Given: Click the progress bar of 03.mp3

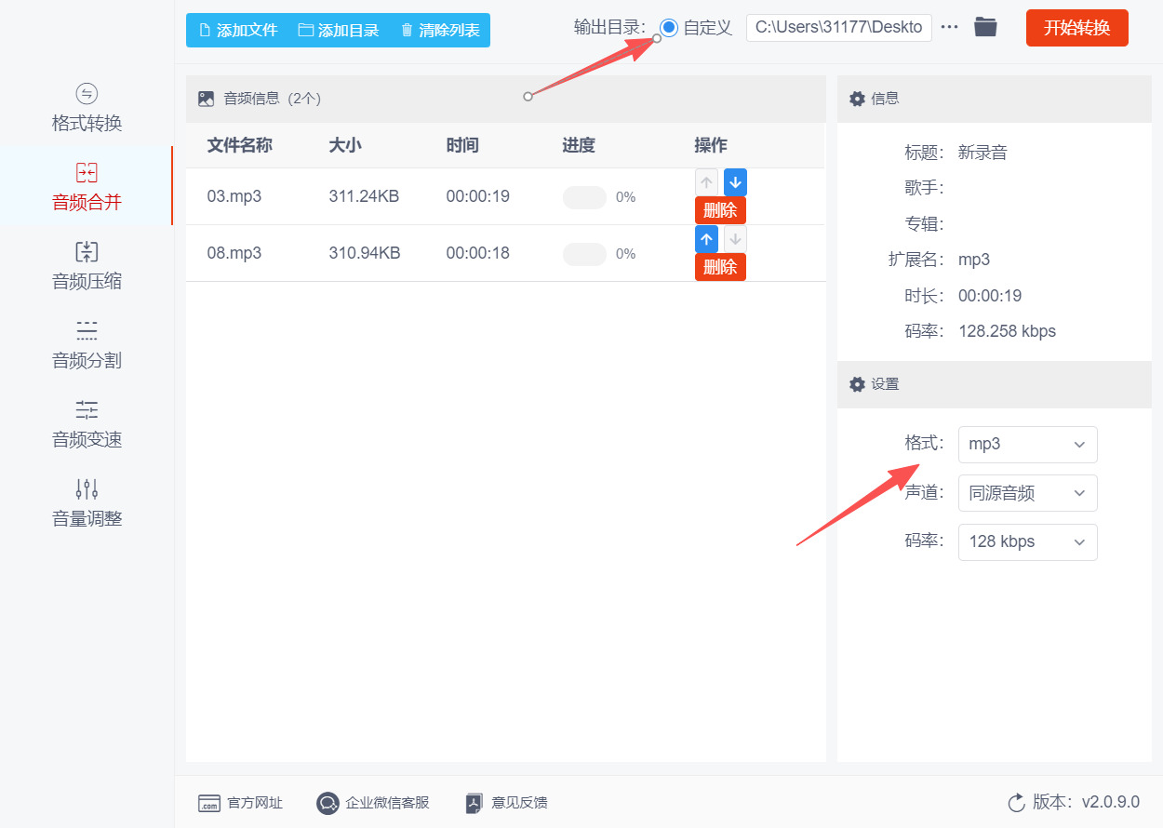Looking at the screenshot, I should tap(584, 197).
